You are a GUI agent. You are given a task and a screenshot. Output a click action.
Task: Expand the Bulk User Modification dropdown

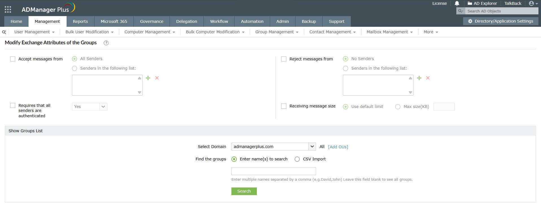[89, 32]
